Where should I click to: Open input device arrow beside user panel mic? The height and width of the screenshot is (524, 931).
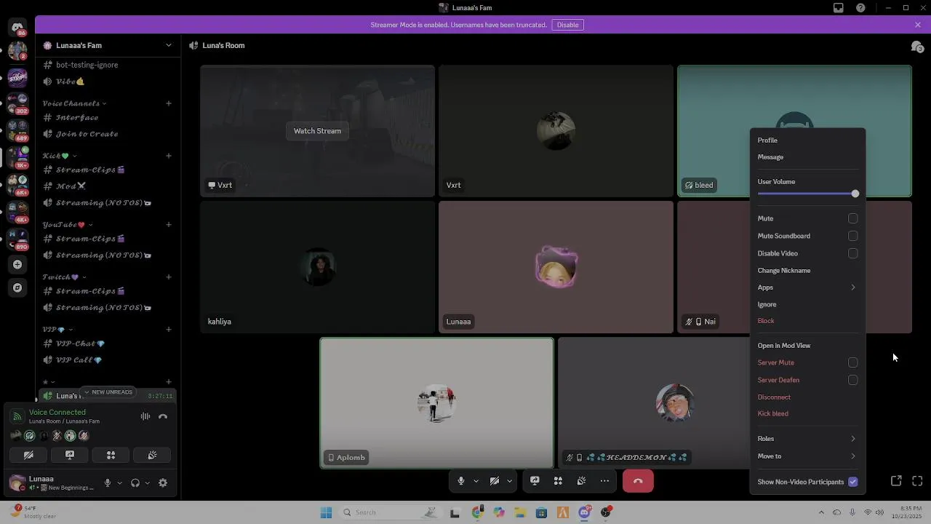pos(119,483)
